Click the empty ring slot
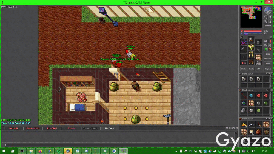Viewport: 274px width, 154px height. tap(244, 57)
